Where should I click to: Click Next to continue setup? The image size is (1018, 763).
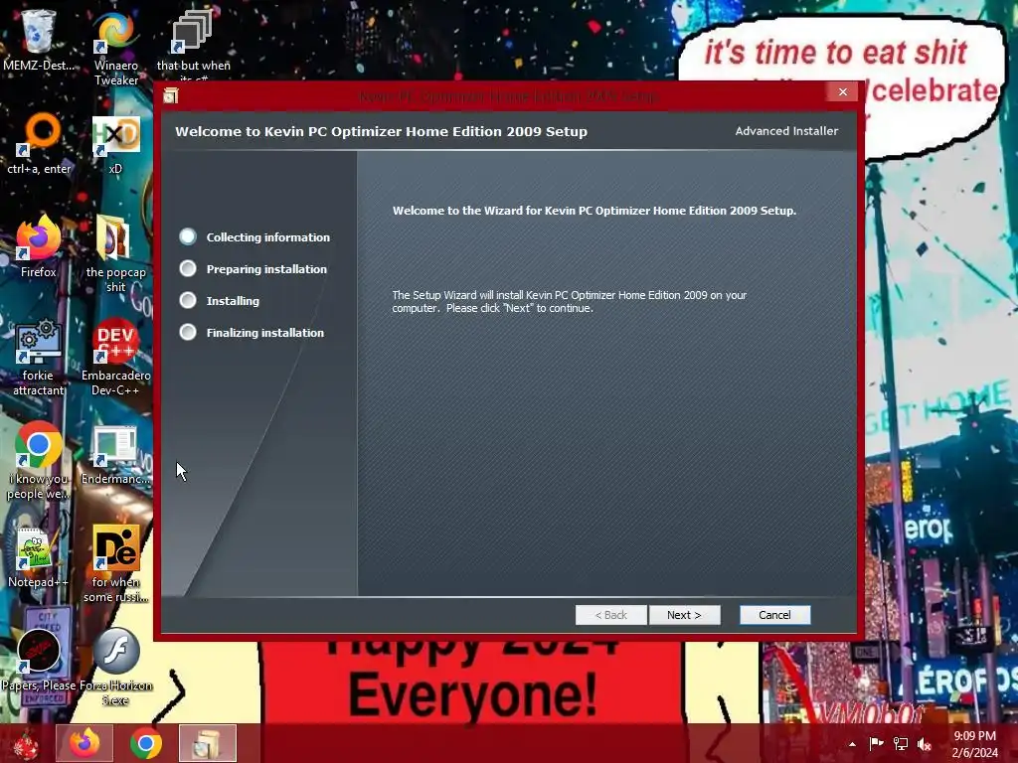pos(684,615)
